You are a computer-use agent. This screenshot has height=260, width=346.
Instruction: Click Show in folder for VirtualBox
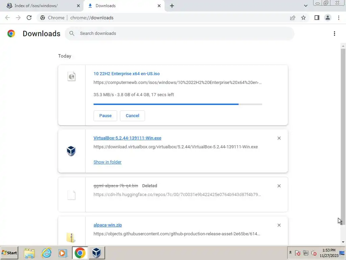[107, 162]
